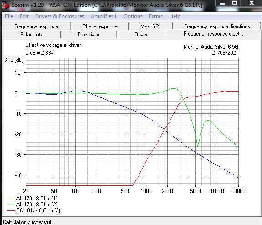Click the '5000' frequency axis label
The image size is (262, 225).
[195, 191]
